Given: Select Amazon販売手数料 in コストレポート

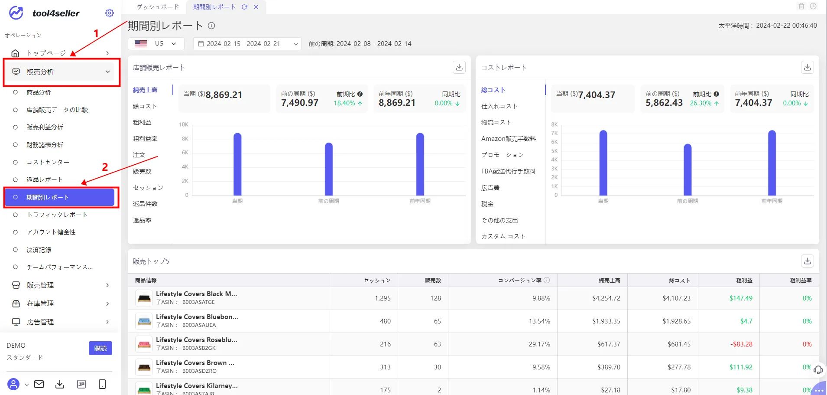Looking at the screenshot, I should click(x=509, y=139).
